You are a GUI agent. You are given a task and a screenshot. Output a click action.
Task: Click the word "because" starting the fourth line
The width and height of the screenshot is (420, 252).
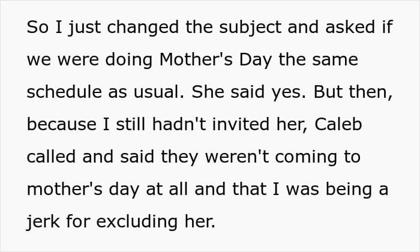tap(62, 124)
